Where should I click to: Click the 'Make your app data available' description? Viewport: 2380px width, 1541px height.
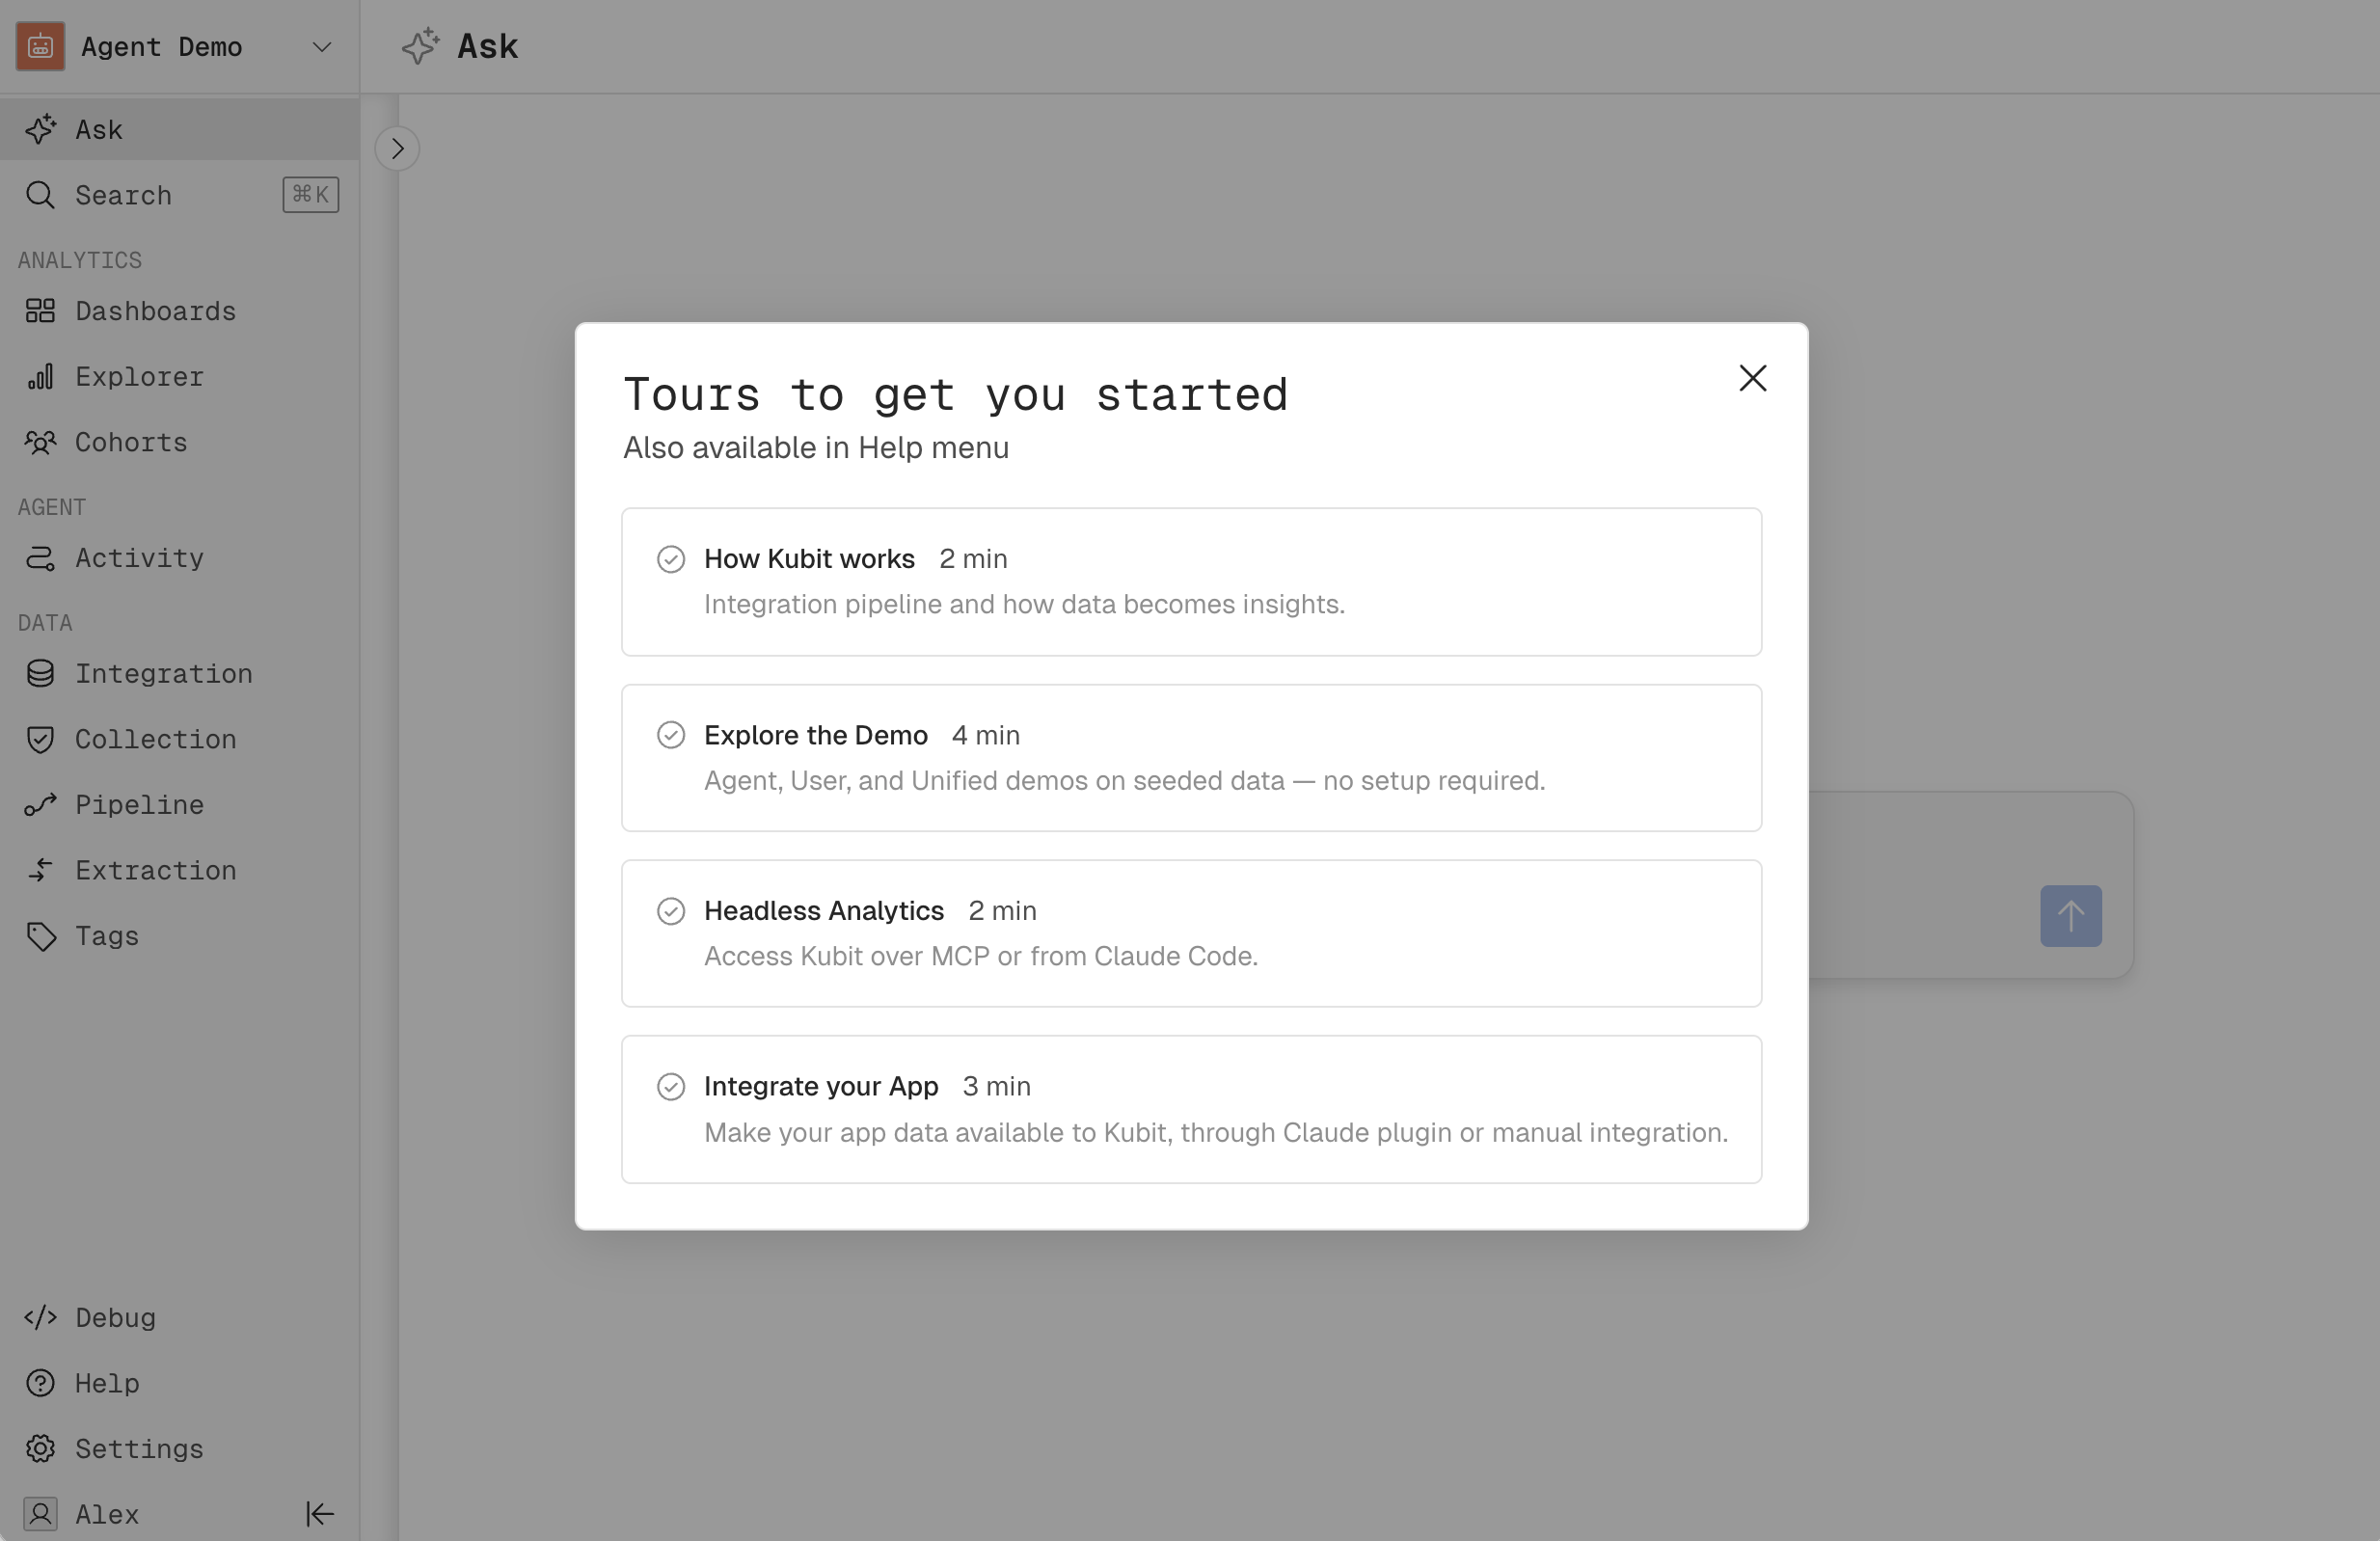[x=1216, y=1132]
